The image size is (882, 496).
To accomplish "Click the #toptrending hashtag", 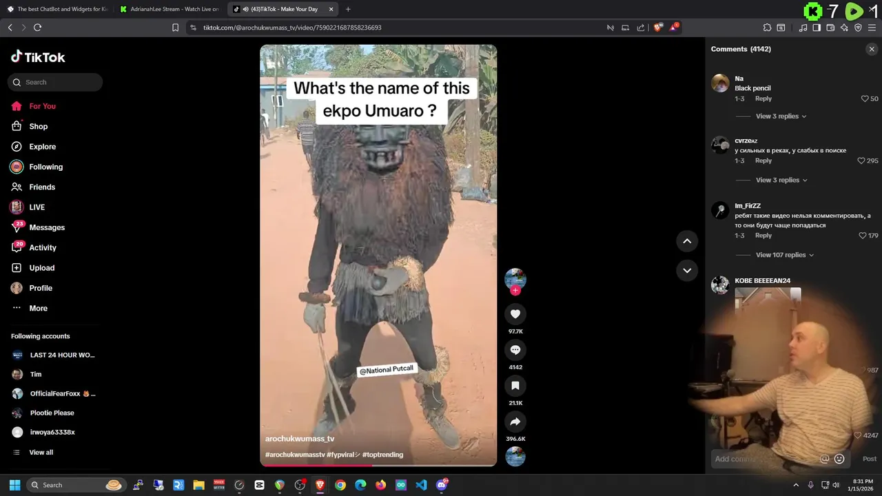I will pos(382,455).
